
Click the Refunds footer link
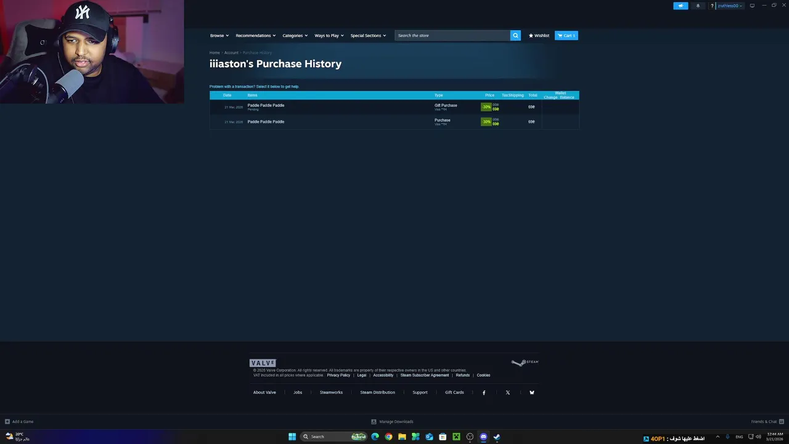tap(463, 375)
